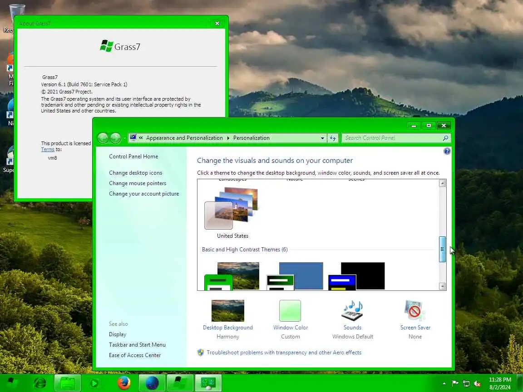Show hidden tray icons arrow
Image resolution: width=523 pixels, height=392 pixels.
coord(444,383)
